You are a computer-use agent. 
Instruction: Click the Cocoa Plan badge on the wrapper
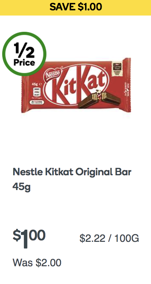[117, 70]
